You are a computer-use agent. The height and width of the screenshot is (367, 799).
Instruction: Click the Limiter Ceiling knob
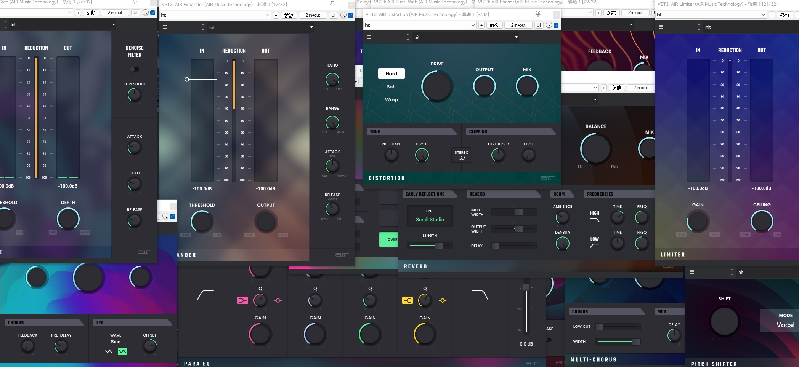pos(762,221)
